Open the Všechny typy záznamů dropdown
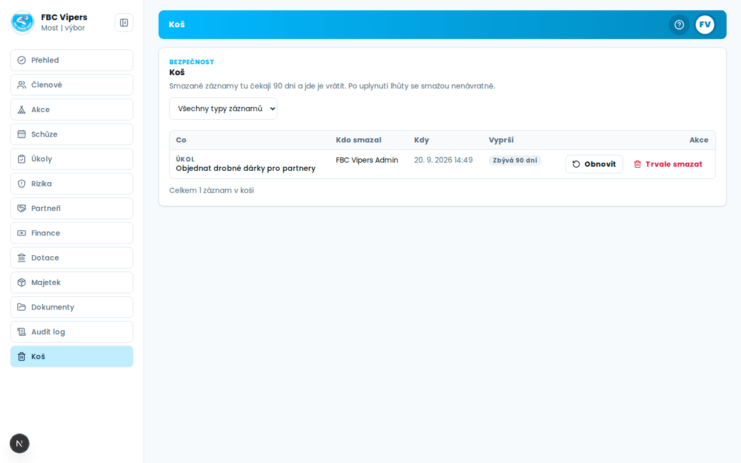 point(223,109)
